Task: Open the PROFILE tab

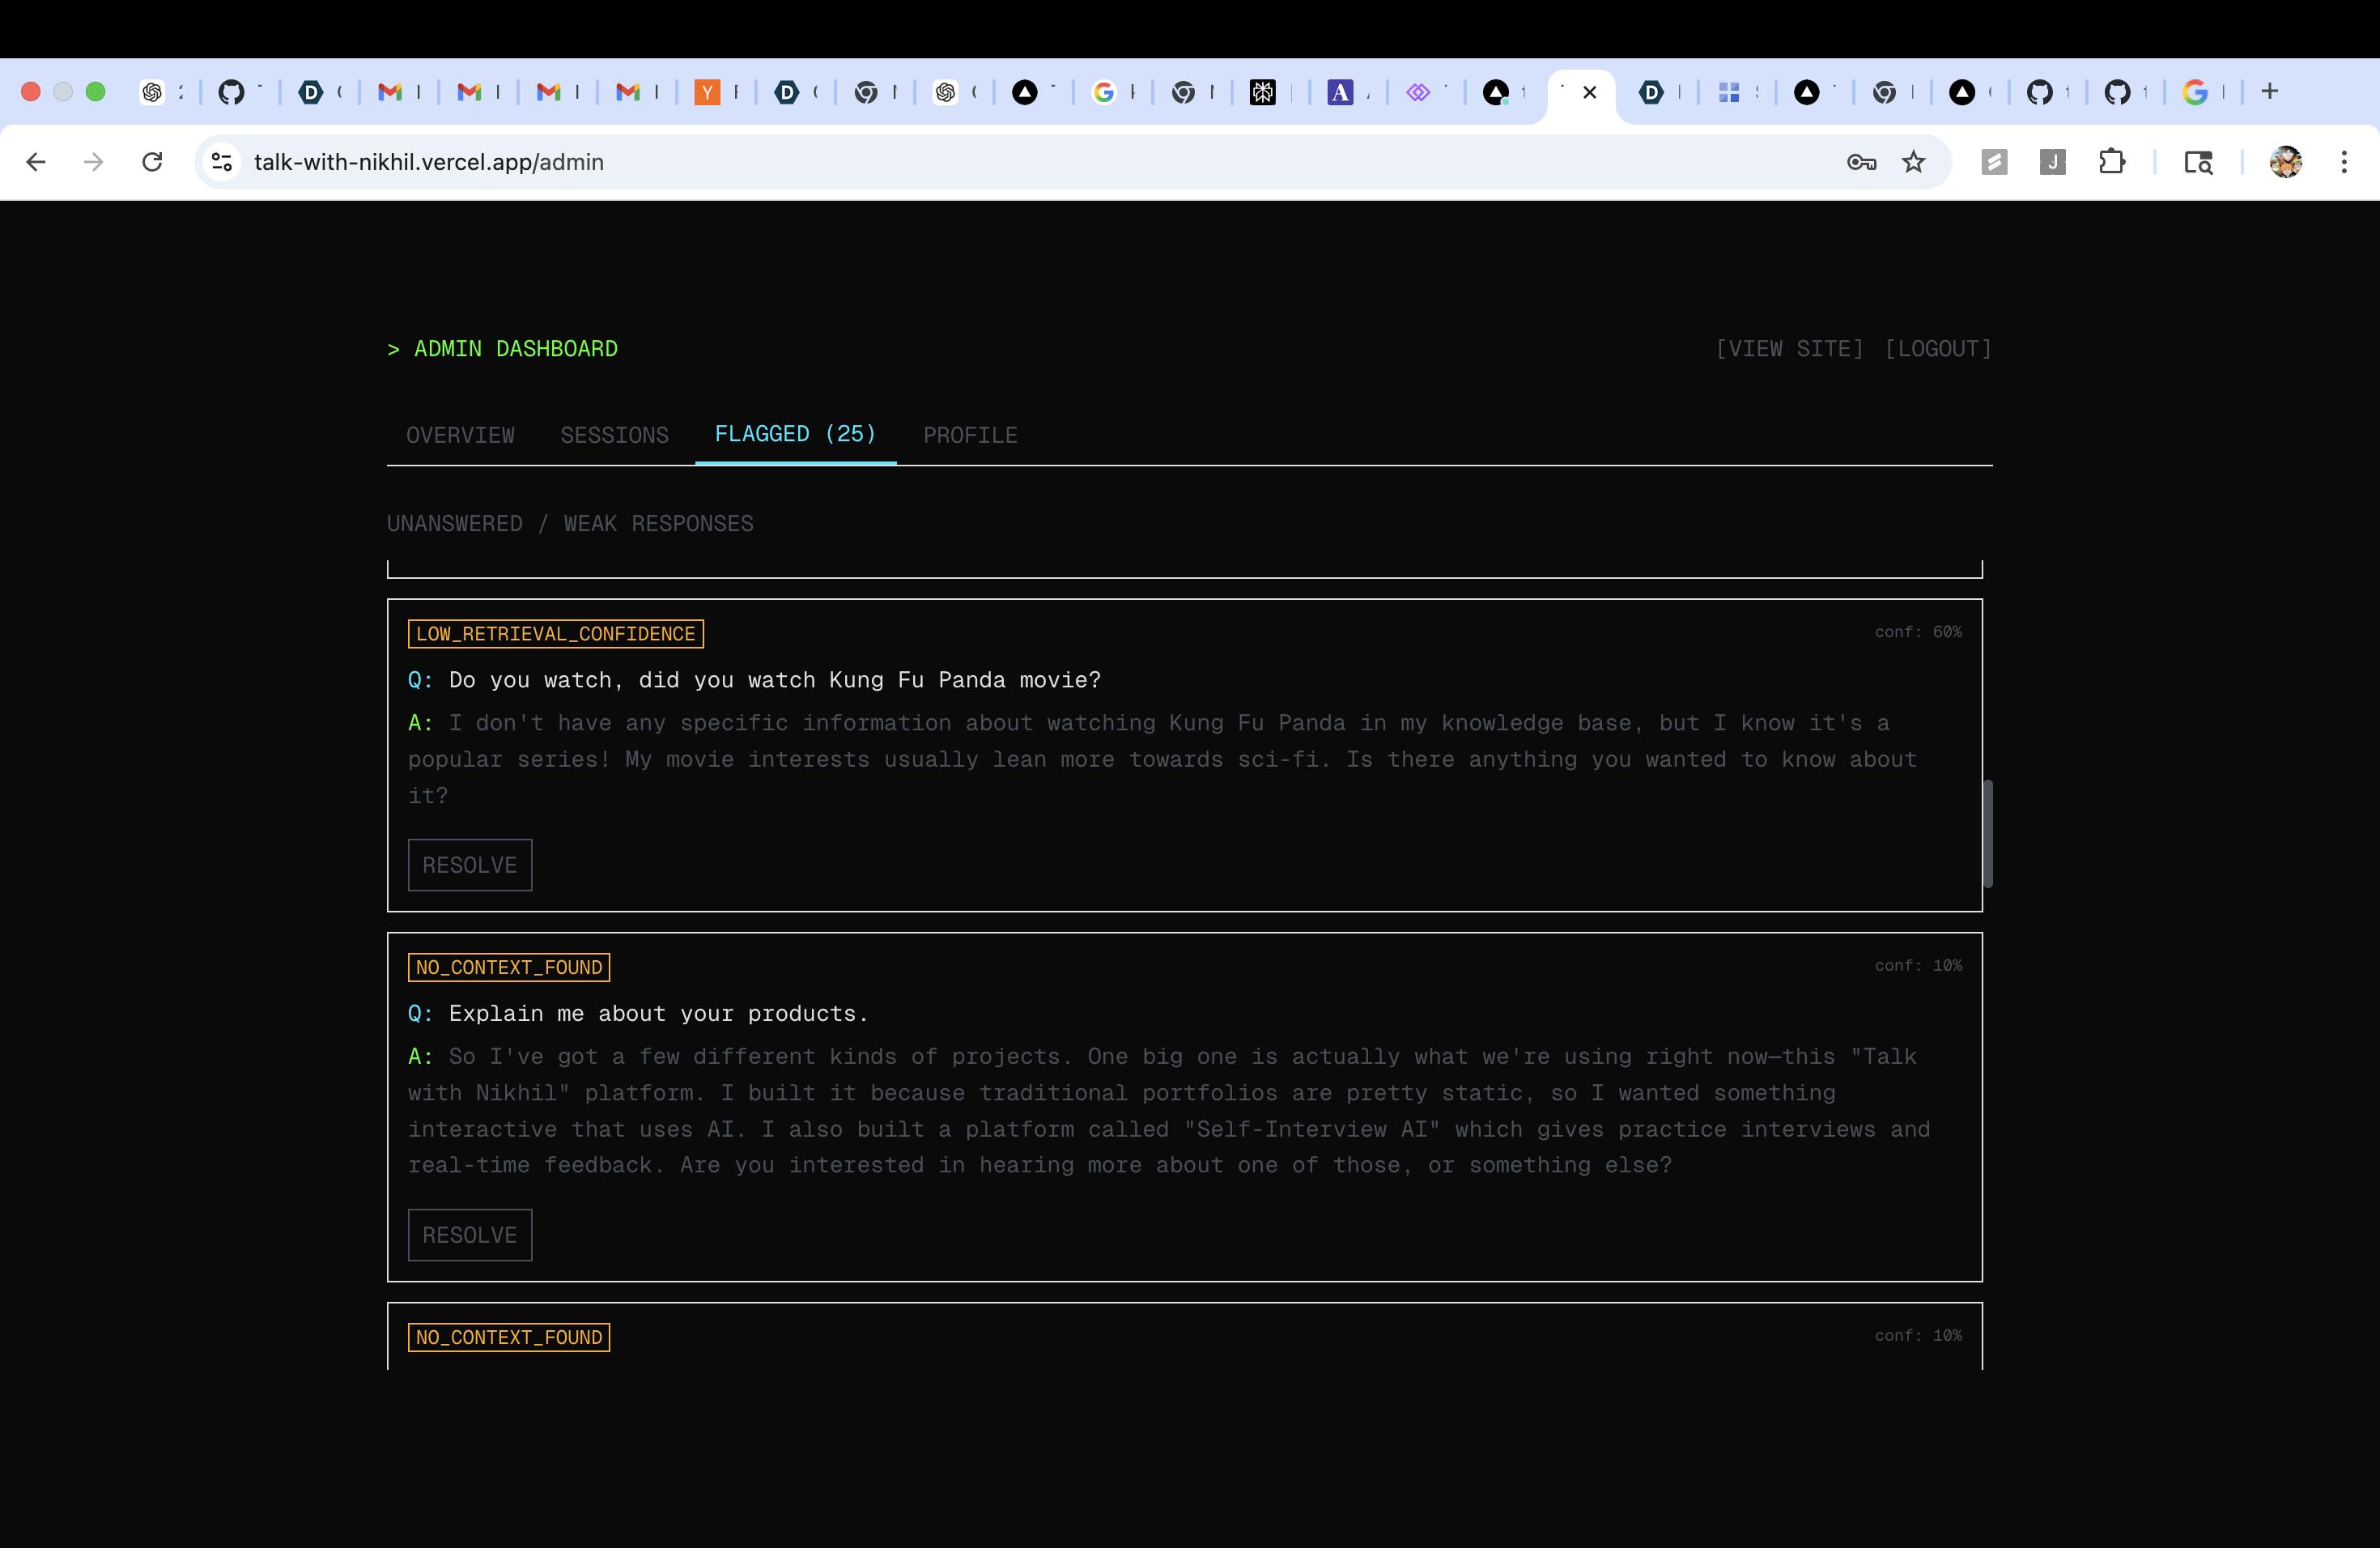Action: pos(970,435)
